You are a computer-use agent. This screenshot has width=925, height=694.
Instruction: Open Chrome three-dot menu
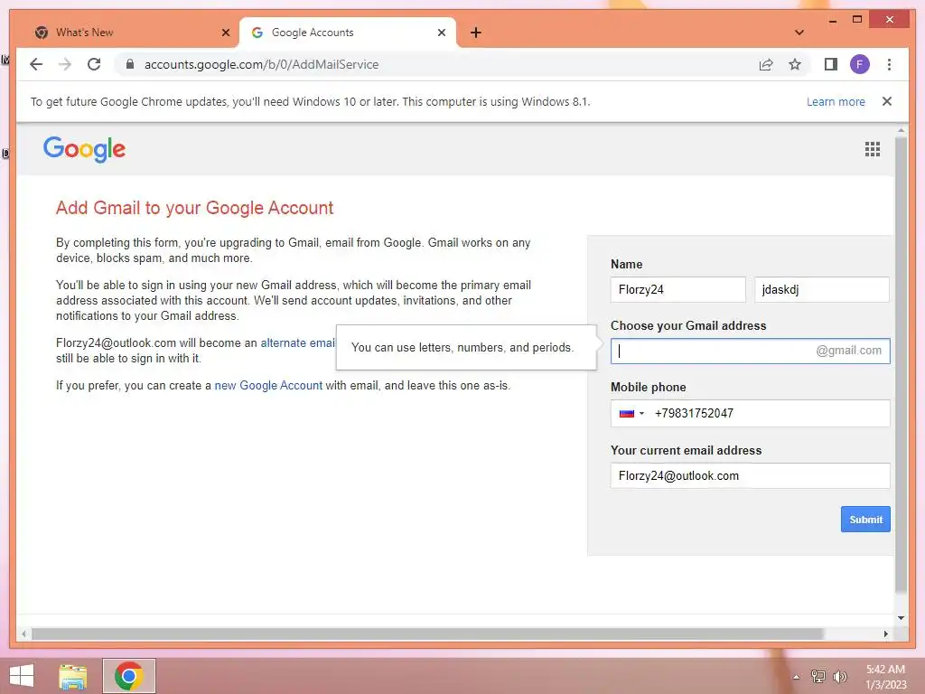(x=889, y=64)
